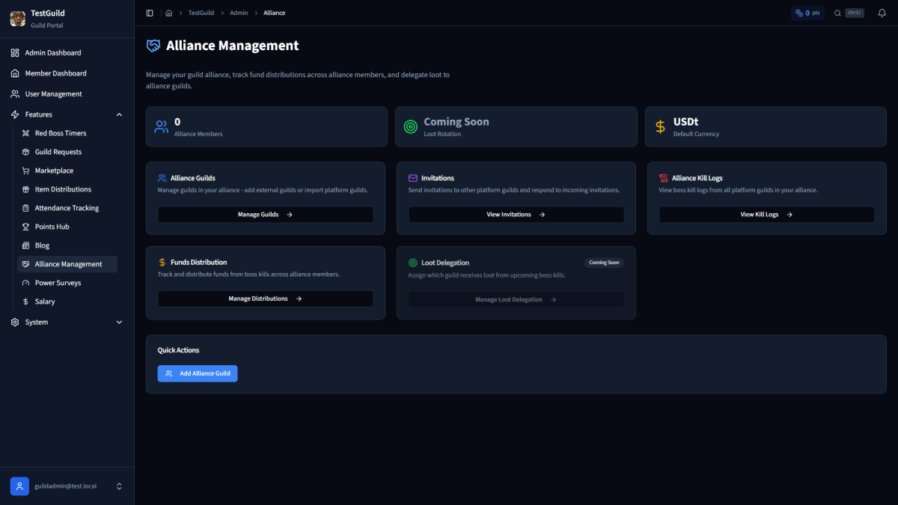Expand the System section
The image size is (898, 505).
(x=118, y=322)
